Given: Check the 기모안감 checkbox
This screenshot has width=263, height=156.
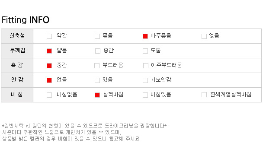Looking at the screenshot, I should [145, 80].
